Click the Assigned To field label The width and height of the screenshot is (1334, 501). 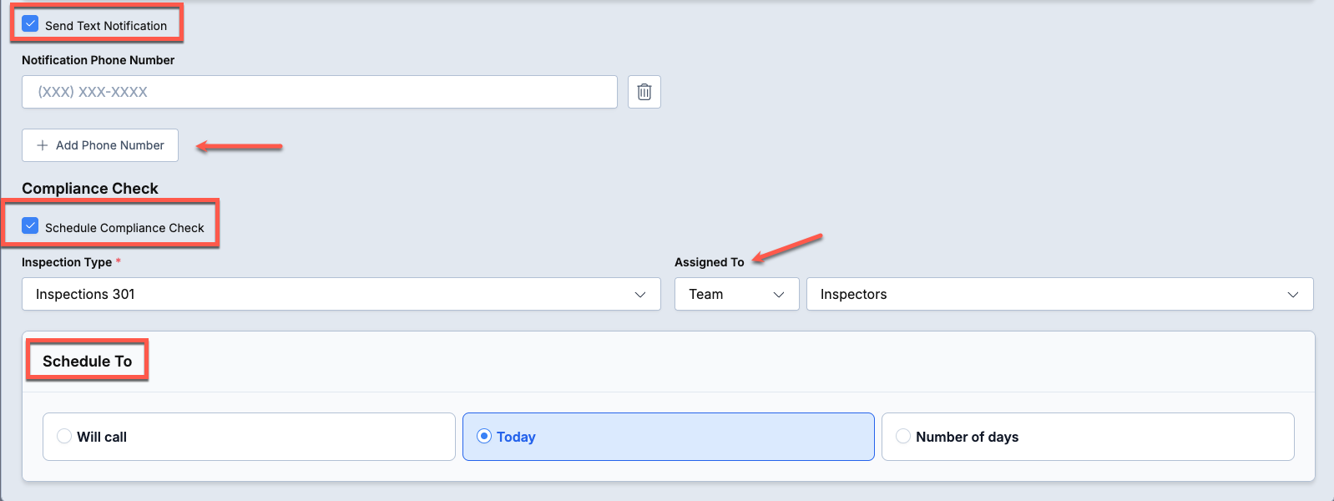710,262
